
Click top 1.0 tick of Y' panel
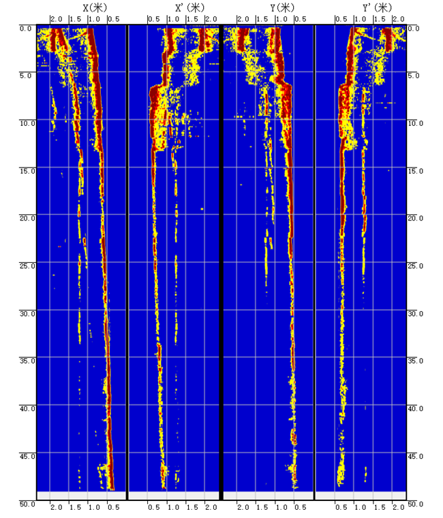point(361,19)
